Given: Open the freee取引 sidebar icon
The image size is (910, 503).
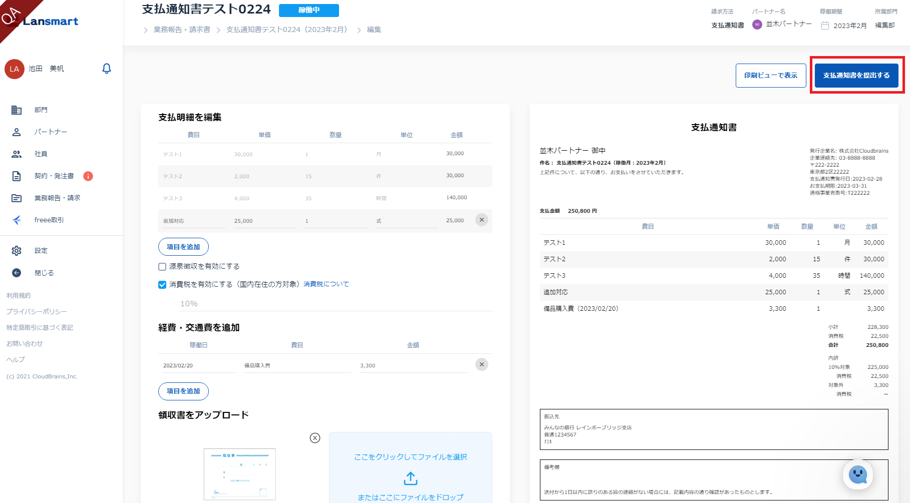Looking at the screenshot, I should pos(17,220).
